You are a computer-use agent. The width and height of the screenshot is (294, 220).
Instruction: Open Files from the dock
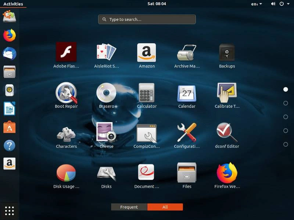click(10, 72)
